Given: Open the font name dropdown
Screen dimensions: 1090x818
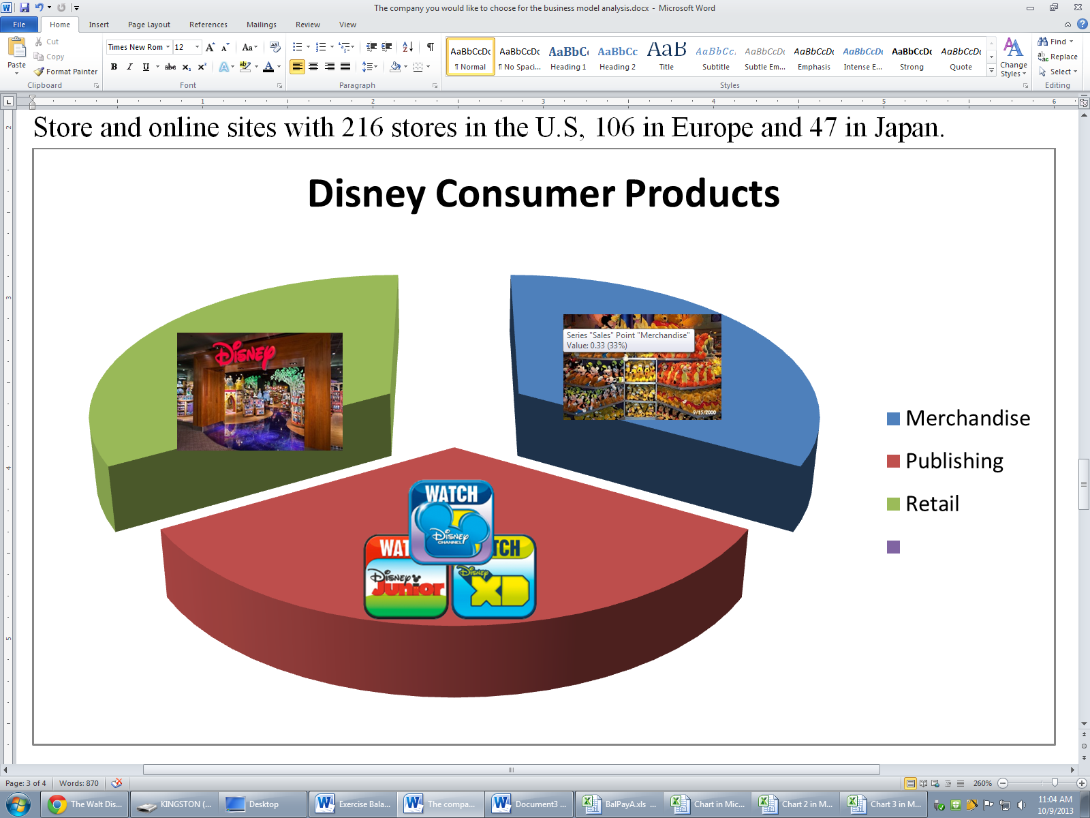Looking at the screenshot, I should 168,47.
